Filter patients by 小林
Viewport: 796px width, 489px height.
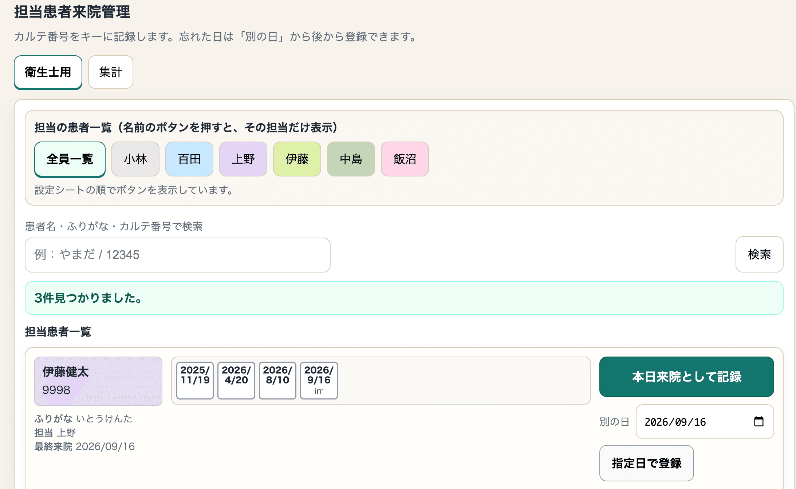point(135,159)
